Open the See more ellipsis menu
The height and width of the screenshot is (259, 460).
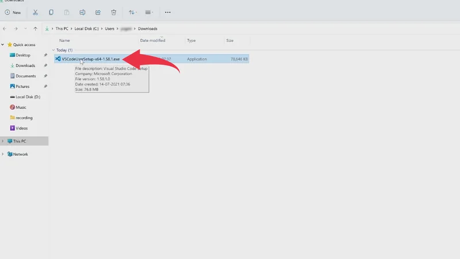point(167,12)
